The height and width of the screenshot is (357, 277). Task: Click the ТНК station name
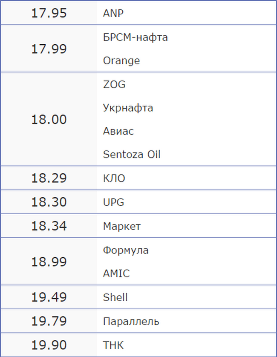[x=113, y=345]
